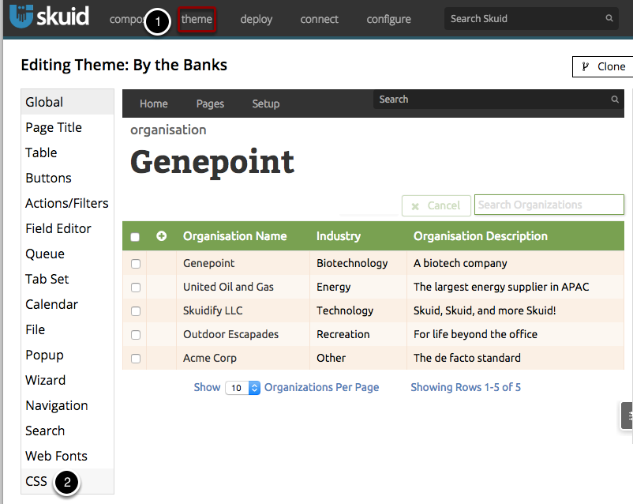Open Web Fonts settings in sidebar
Viewport: 633px width, 504px height.
(56, 456)
